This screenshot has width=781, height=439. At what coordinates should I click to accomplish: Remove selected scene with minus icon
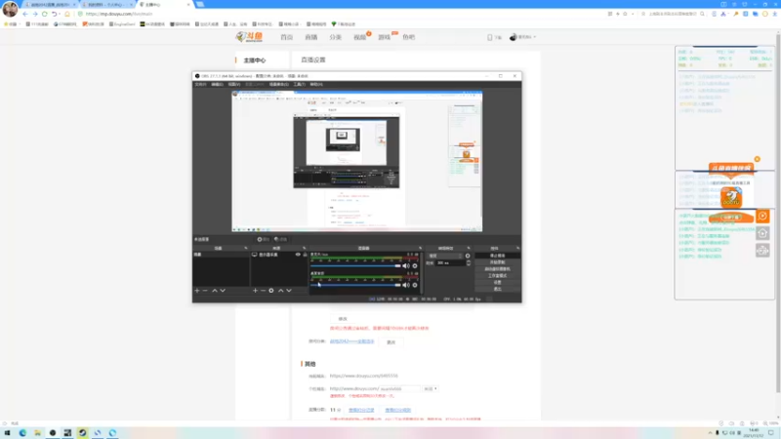205,290
